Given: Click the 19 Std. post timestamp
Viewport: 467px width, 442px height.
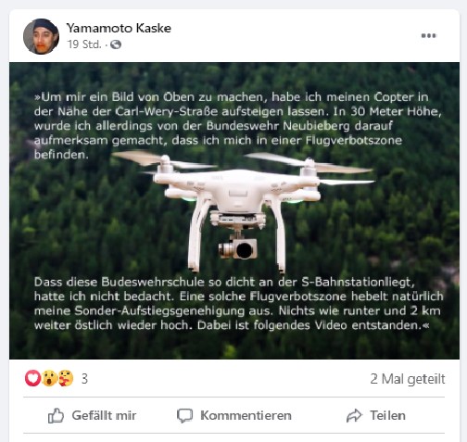Looking at the screenshot, I should 84,44.
